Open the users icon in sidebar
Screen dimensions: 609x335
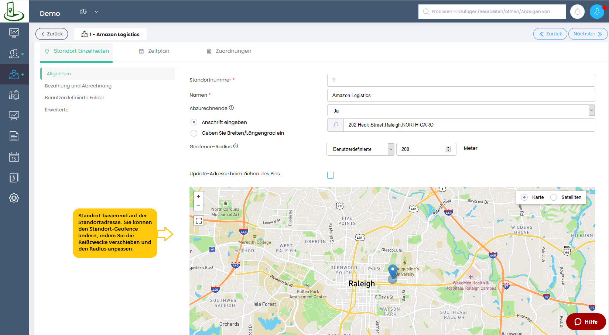tap(14, 54)
